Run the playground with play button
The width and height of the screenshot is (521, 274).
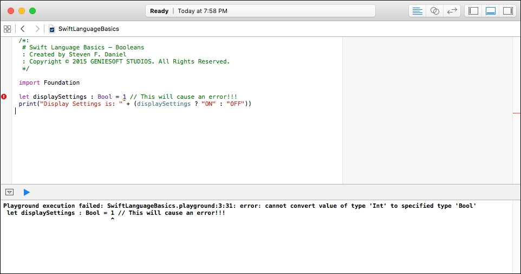pyautogui.click(x=27, y=192)
